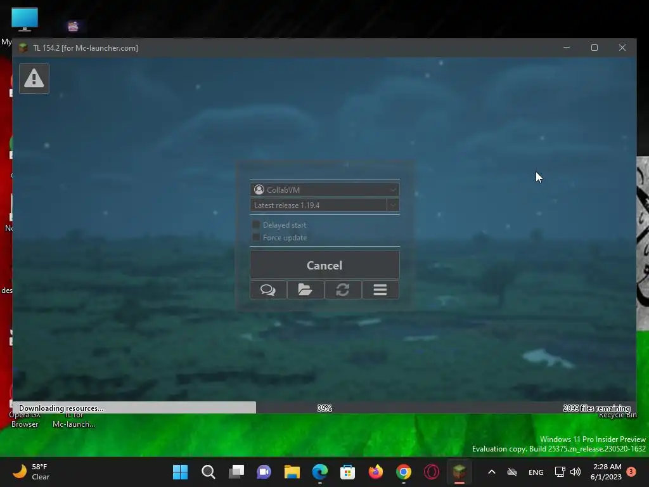The height and width of the screenshot is (487, 649).
Task: Switch the ENG input language
Action: (x=536, y=472)
